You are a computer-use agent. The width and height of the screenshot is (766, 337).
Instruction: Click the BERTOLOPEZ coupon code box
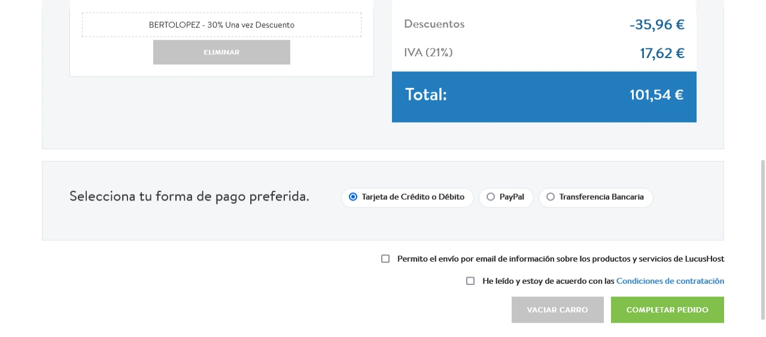point(221,25)
